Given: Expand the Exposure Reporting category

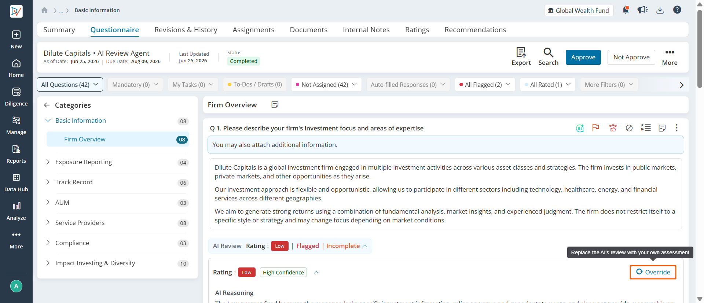Looking at the screenshot, I should point(48,162).
